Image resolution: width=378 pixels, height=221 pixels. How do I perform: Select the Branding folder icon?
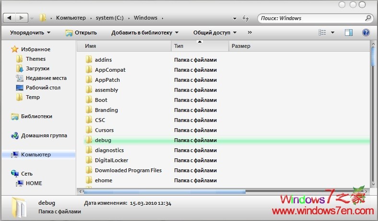click(x=89, y=110)
